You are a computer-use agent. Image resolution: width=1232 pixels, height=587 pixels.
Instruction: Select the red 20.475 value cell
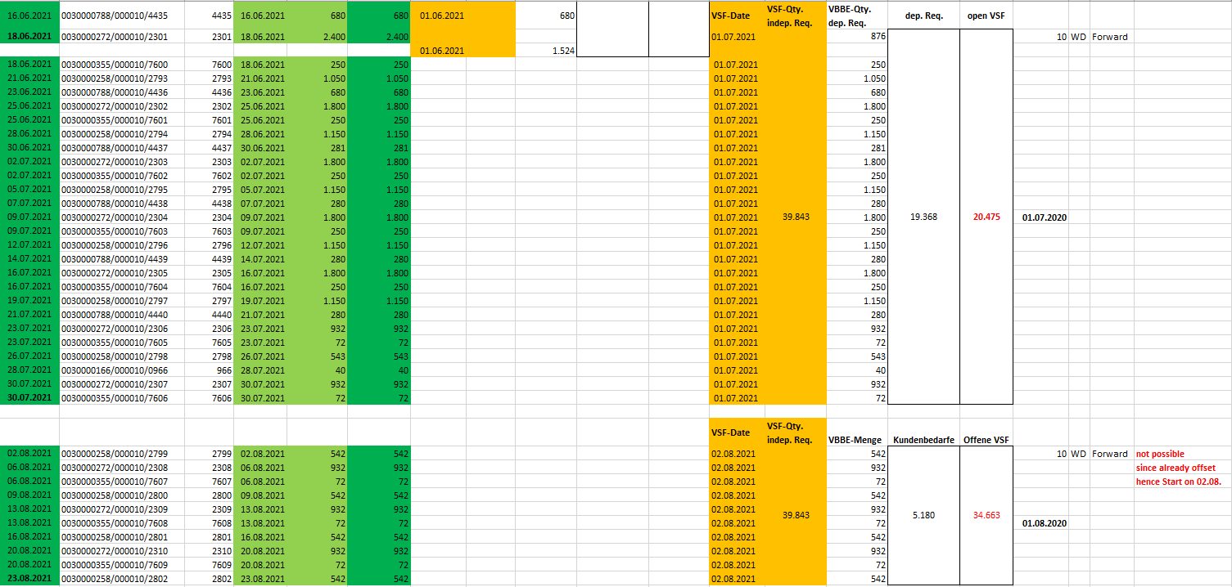coord(986,217)
